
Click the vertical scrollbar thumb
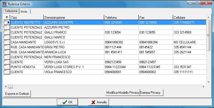click(208, 35)
